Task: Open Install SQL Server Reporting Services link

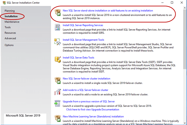Action: pos(83,25)
